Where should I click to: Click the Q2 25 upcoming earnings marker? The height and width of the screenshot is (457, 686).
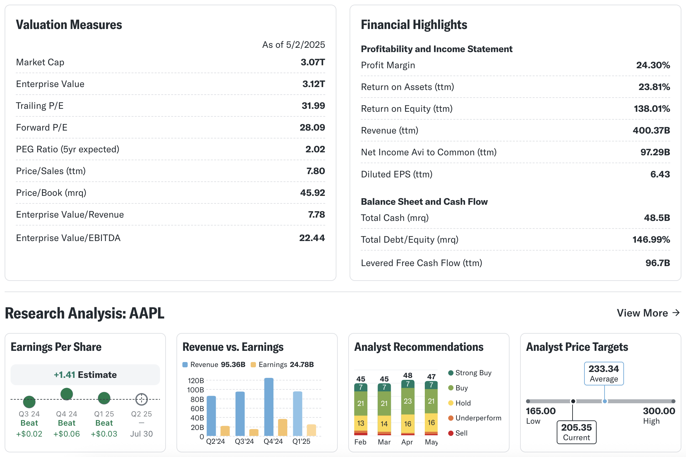(141, 399)
